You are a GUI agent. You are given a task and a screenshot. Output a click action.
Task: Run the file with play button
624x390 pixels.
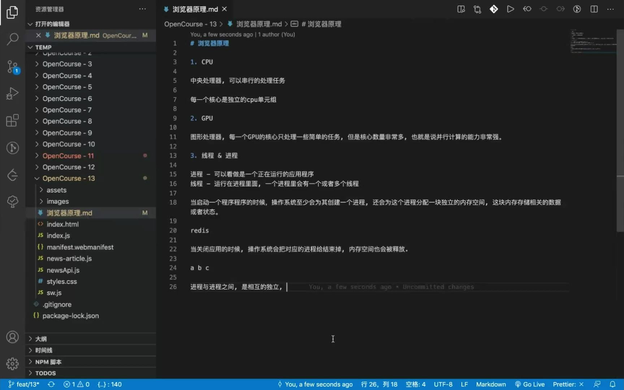[510, 9]
